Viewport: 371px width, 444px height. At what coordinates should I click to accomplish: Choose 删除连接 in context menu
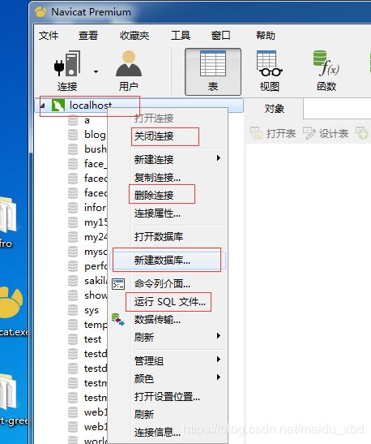tap(154, 195)
